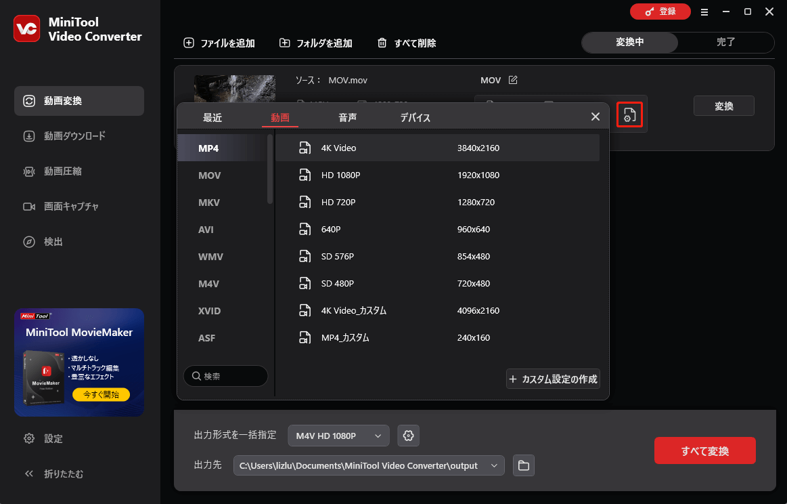This screenshot has width=787, height=504.
Task: Choose the 720x480 resolution text
Action: (473, 284)
